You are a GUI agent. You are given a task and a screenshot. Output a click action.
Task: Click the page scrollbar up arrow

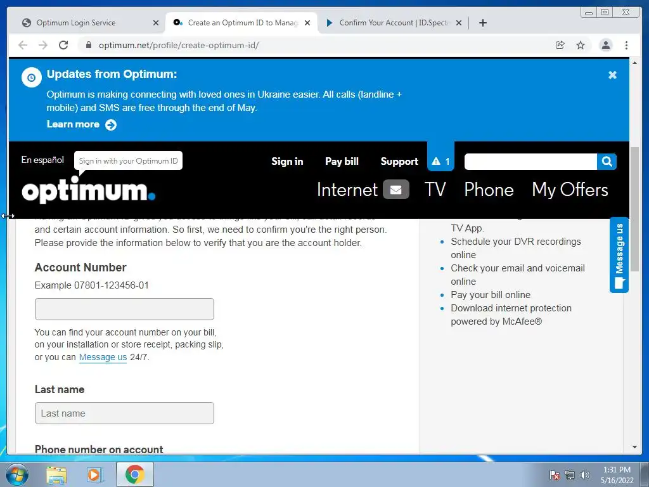point(634,63)
